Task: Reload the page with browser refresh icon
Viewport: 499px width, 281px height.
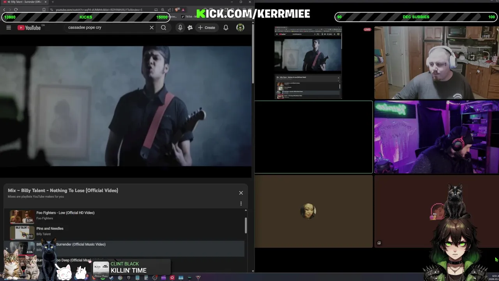Action: coord(16,10)
